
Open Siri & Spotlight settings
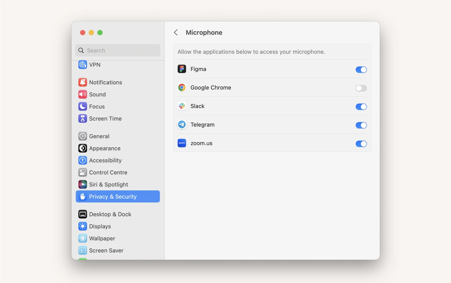pyautogui.click(x=118, y=185)
